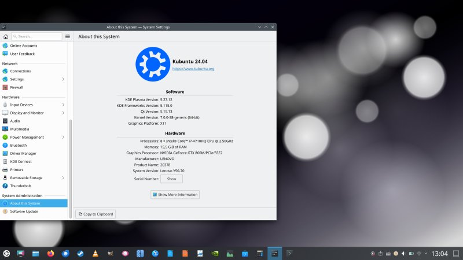Focus the settings search field
This screenshot has width=463, height=260.
[x=36, y=36]
